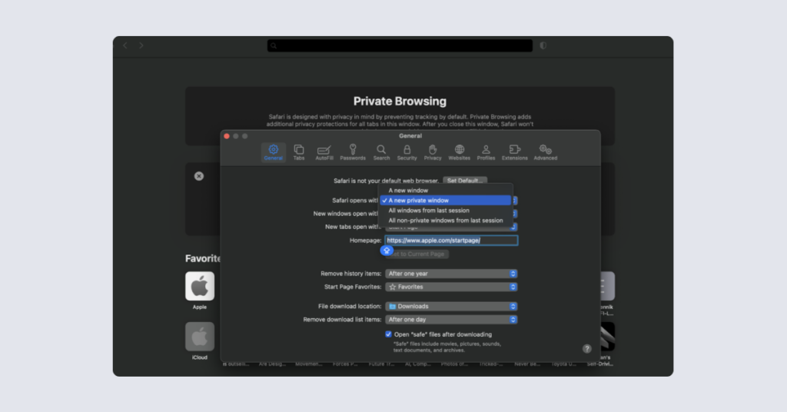Open the iCloud favorite tile

(200, 336)
